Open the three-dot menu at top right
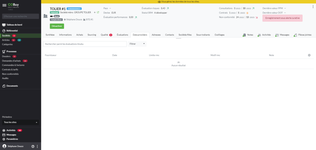The image size is (316, 150). click(x=313, y=6)
